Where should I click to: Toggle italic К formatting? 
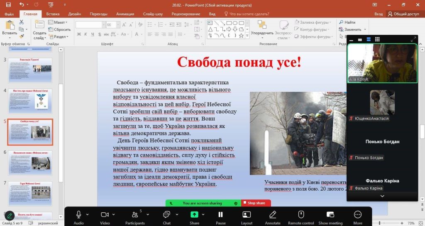point(85,34)
